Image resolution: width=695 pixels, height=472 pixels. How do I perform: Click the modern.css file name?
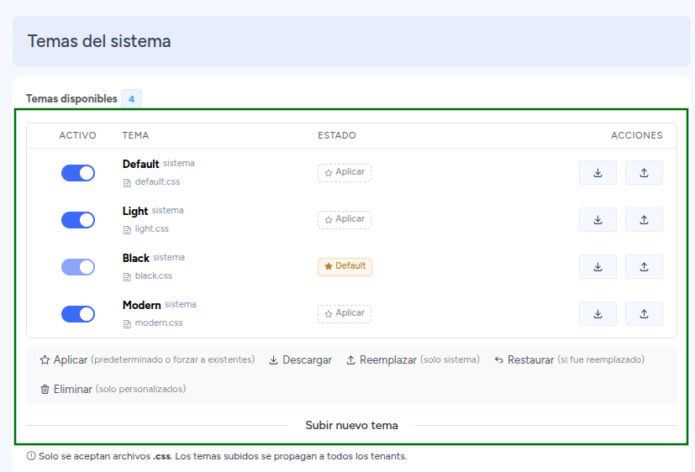[x=159, y=323]
